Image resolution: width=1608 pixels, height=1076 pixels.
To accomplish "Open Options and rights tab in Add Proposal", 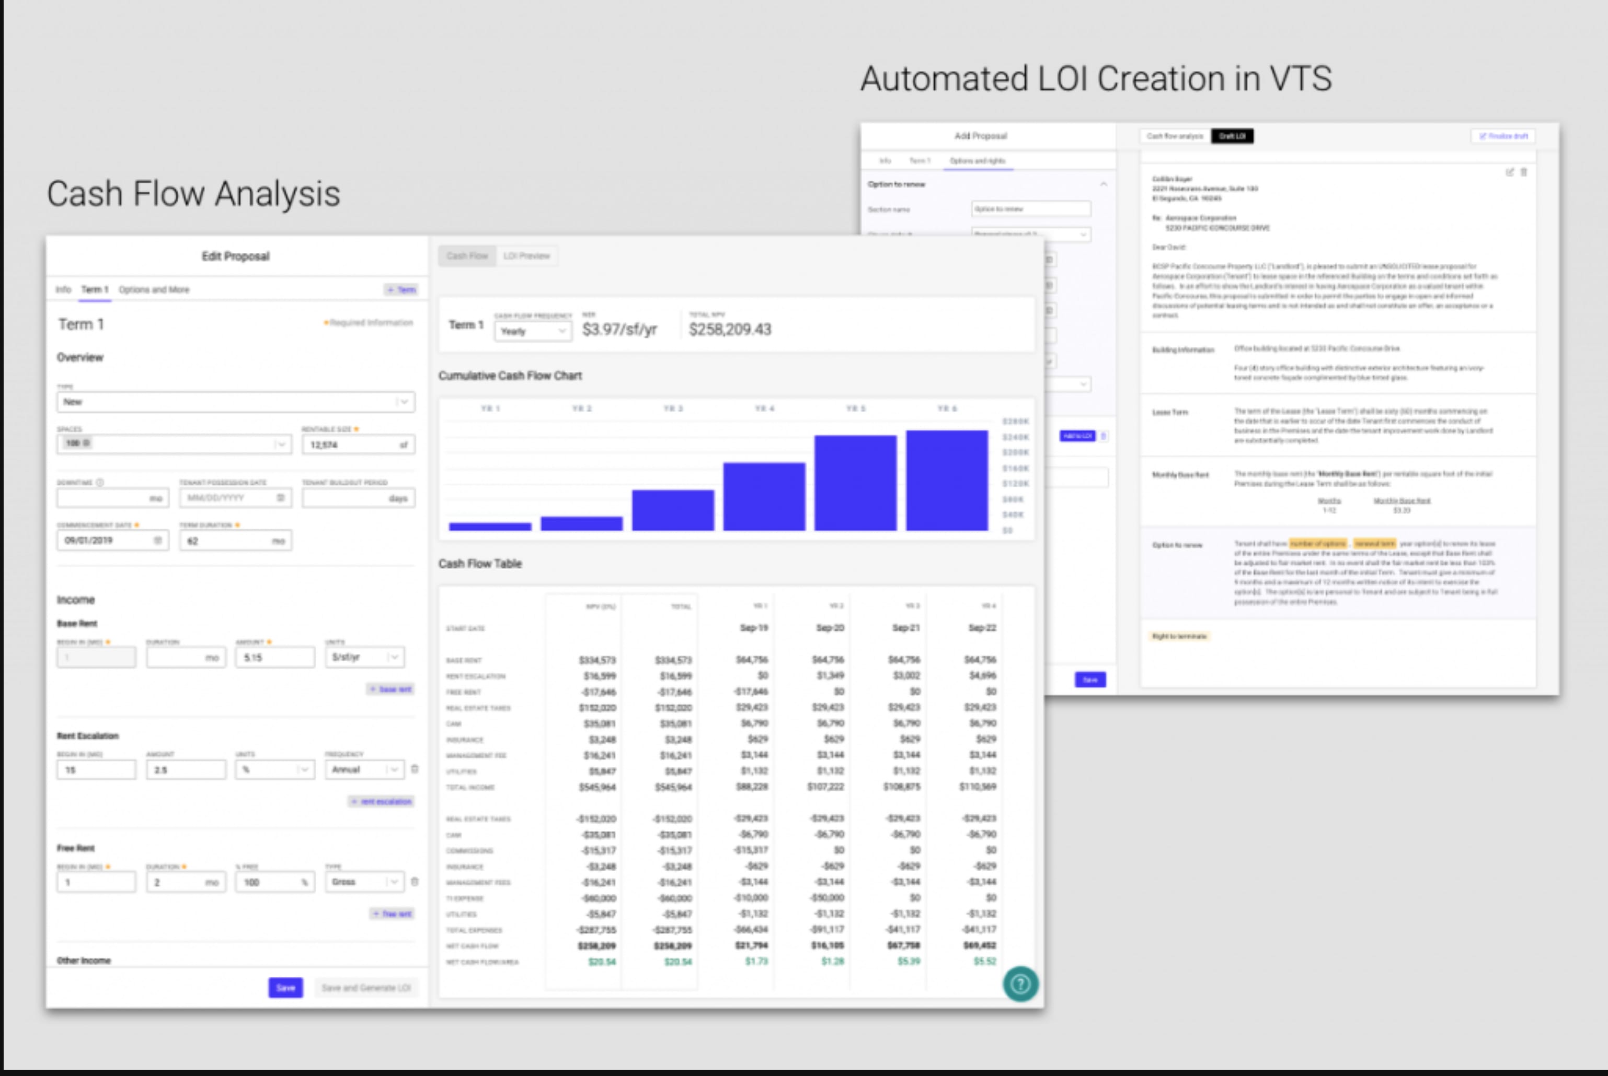I will tap(977, 160).
